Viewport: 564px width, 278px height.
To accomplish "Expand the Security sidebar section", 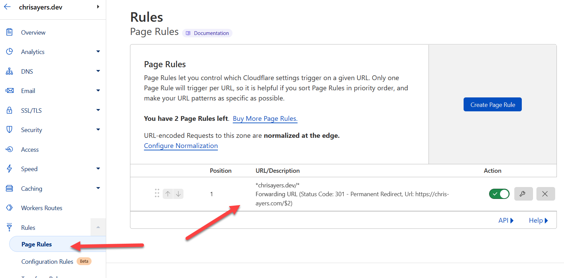I will 98,130.
